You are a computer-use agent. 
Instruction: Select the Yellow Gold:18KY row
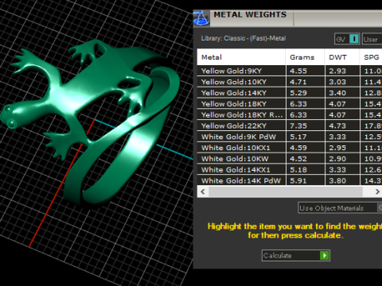coord(290,104)
